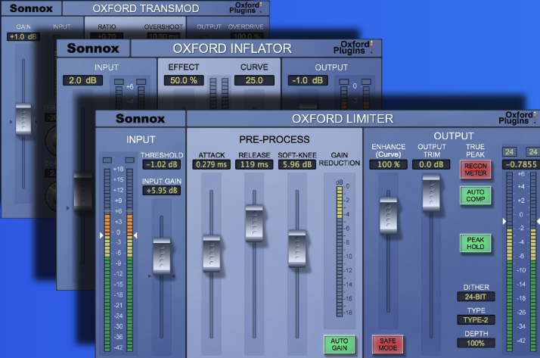This screenshot has width=540, height=358.
Task: Click the Inflator INPUT 2.0 dB value
Action: pyautogui.click(x=82, y=80)
